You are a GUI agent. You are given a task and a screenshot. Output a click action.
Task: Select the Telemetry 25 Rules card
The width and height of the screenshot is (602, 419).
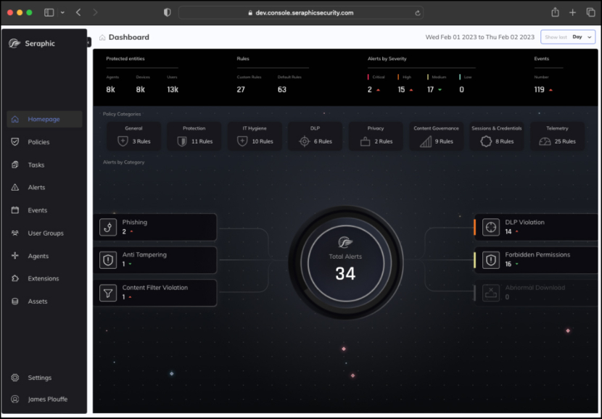(x=558, y=136)
